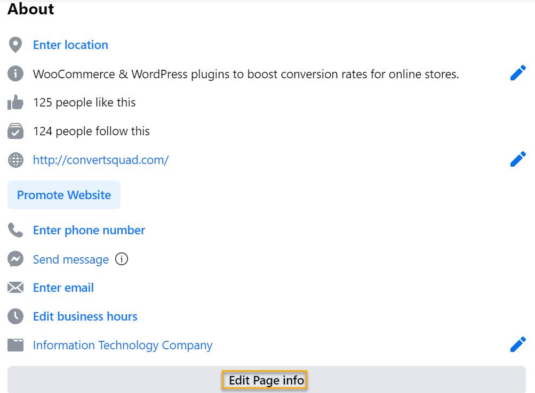Click the Edit Page info button

(x=267, y=379)
